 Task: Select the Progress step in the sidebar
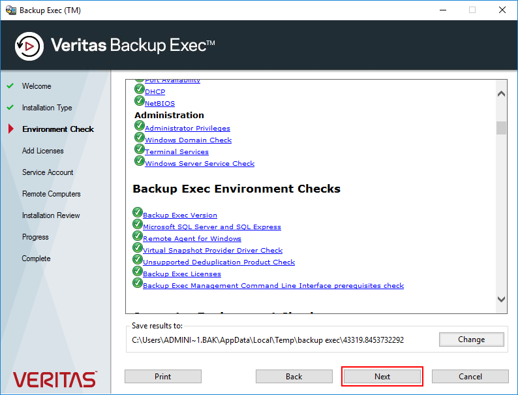coord(35,237)
